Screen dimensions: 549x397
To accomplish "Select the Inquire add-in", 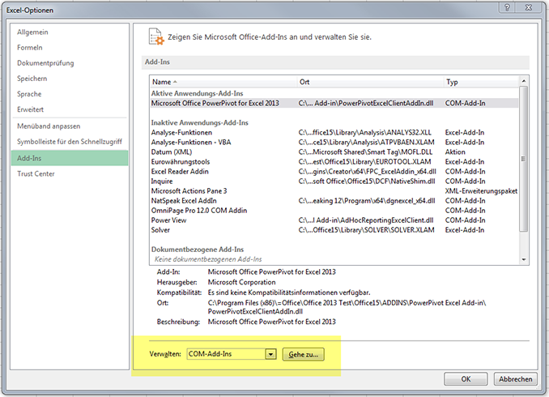I will (334, 181).
